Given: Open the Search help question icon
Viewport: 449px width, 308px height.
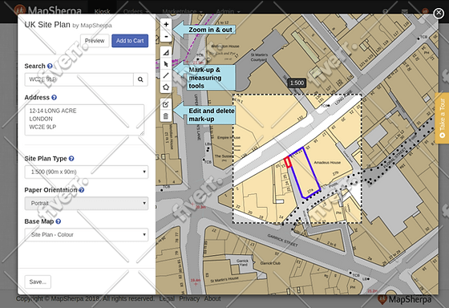Looking at the screenshot, I should coord(50,67).
